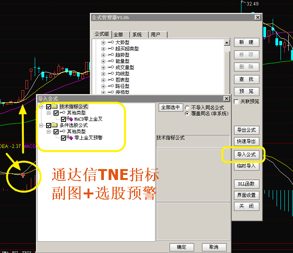The width and height of the screenshot is (293, 253).
Task: Select 覆盖同名(非系统) radio option
Action: [187, 114]
